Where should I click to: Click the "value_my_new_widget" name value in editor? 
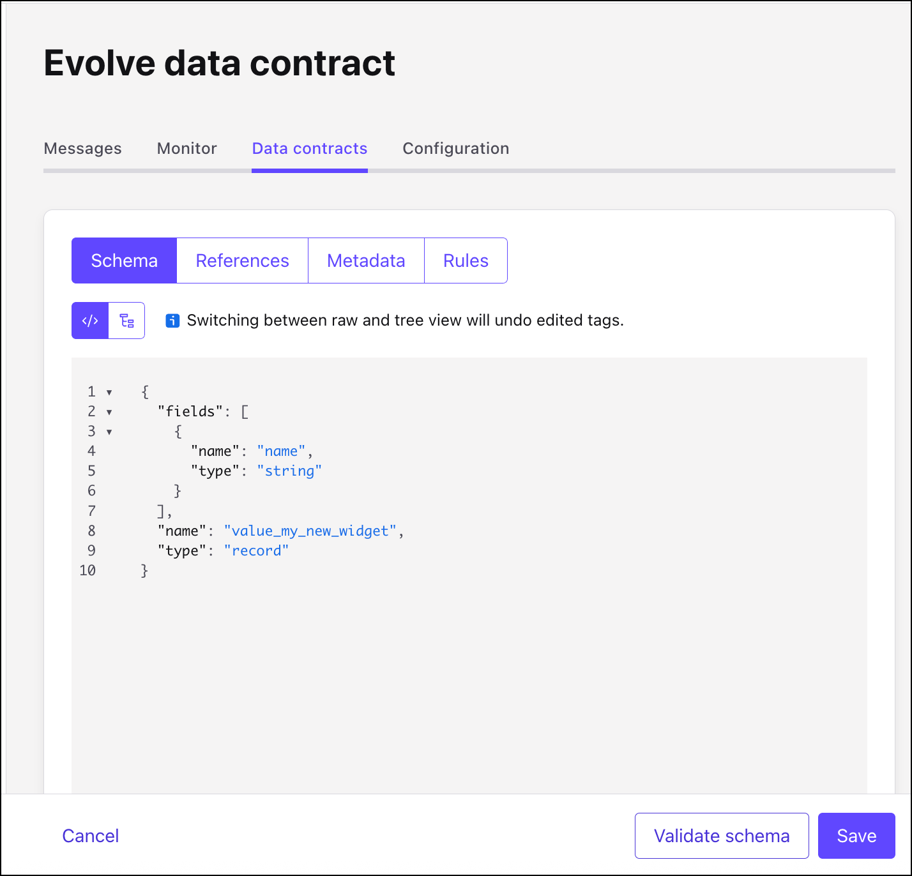pos(310,531)
